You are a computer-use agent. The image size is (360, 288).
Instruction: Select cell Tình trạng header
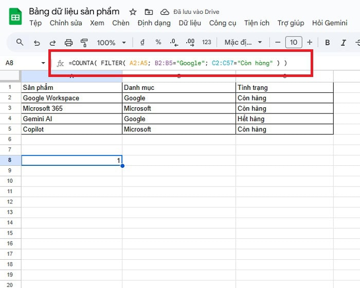(x=284, y=87)
